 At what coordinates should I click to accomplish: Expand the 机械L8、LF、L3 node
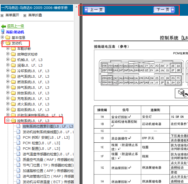8,59
